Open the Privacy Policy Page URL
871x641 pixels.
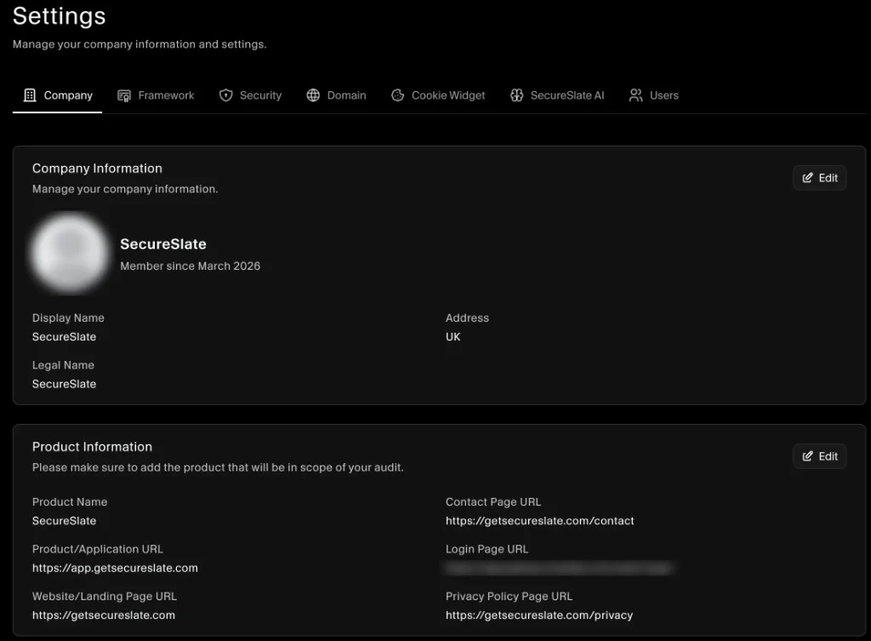coord(538,615)
